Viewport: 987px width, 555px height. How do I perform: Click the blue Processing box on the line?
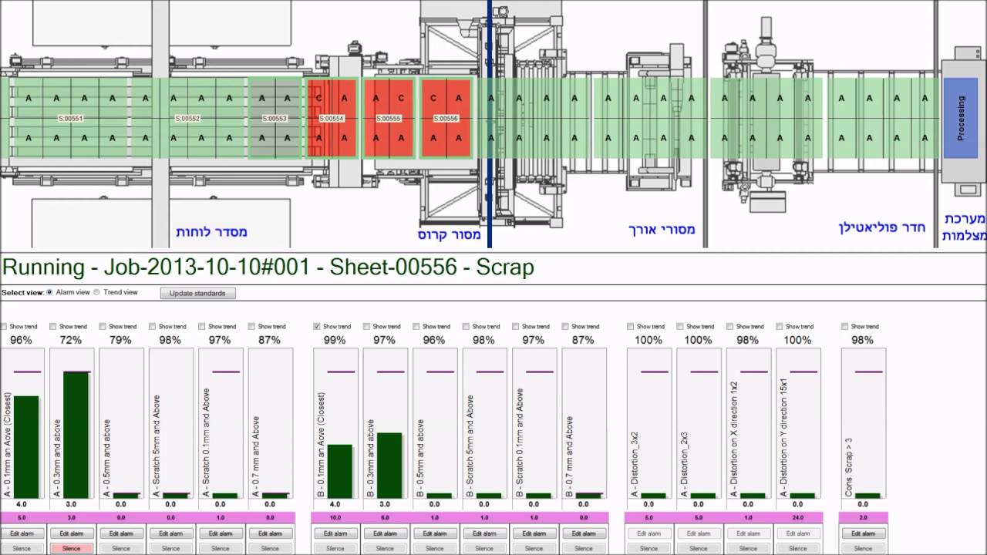(960, 118)
